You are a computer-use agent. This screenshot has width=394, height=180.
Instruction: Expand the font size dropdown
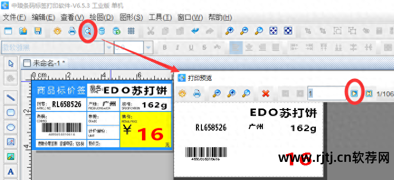[148, 47]
